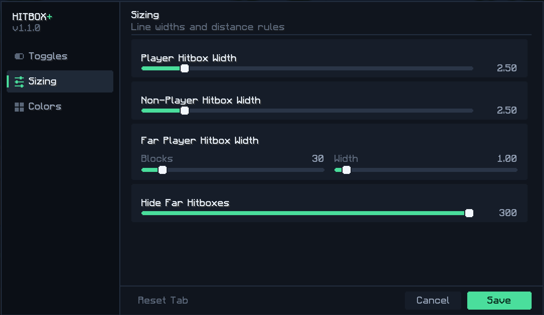544x315 pixels.
Task: Click the Sizing sliders icon in sidebar
Action: (19, 81)
